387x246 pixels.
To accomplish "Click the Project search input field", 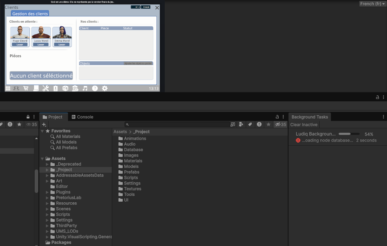I will click(x=177, y=124).
